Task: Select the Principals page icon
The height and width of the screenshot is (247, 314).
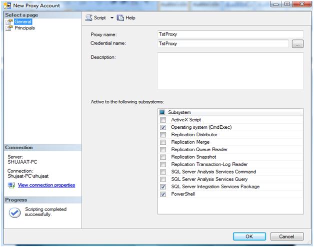Action: [9, 28]
